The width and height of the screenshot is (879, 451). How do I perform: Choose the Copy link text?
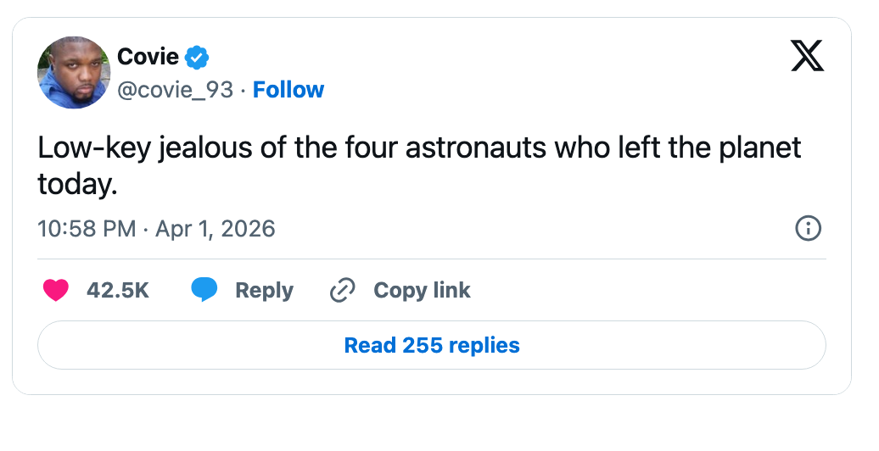tap(423, 290)
